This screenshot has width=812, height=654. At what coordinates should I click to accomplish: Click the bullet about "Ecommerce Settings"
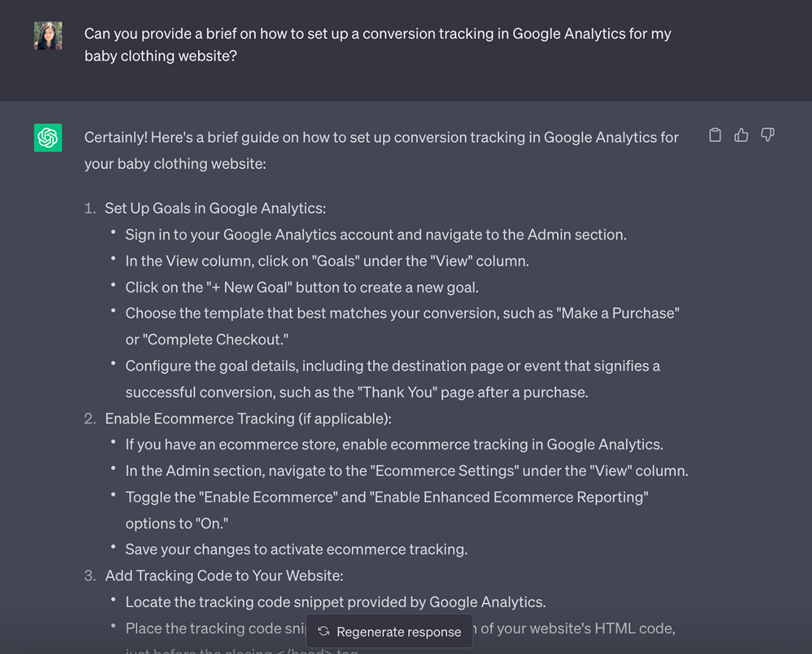406,471
